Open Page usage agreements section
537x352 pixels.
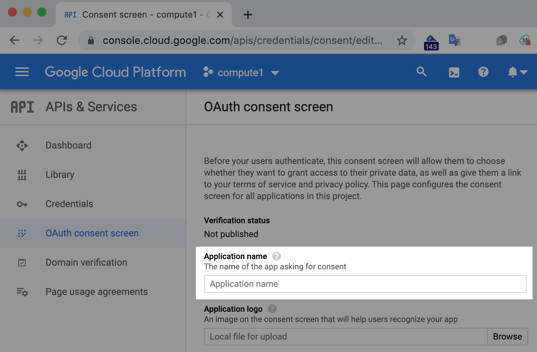[x=96, y=292]
